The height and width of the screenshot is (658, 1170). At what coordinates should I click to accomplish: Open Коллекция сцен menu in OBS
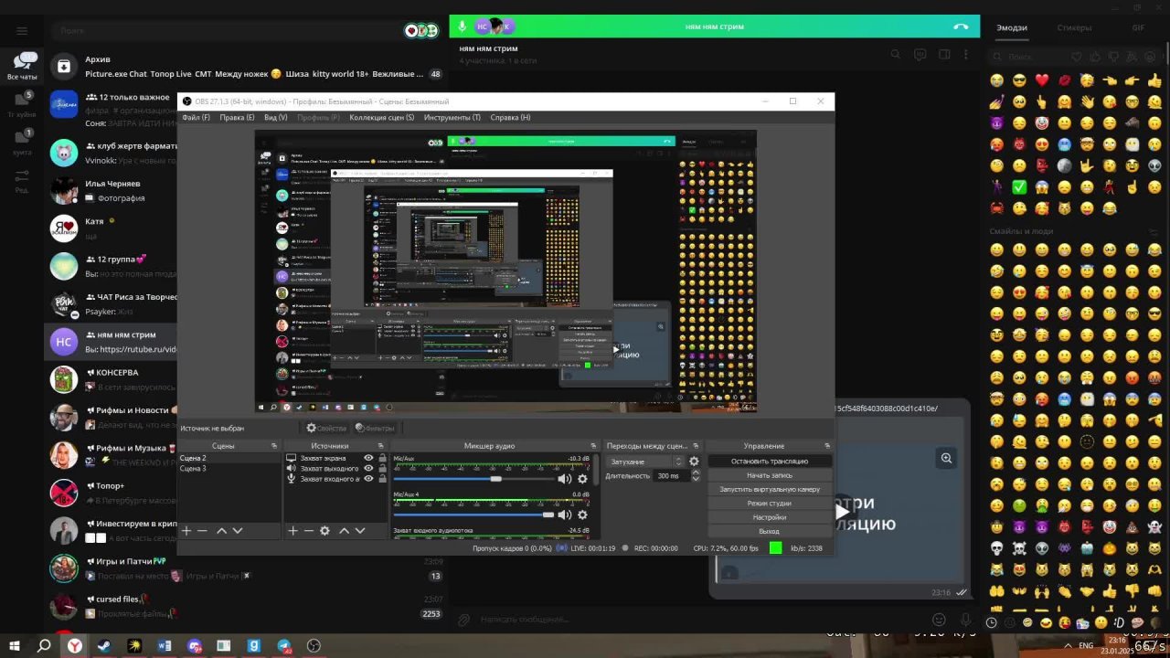[381, 117]
